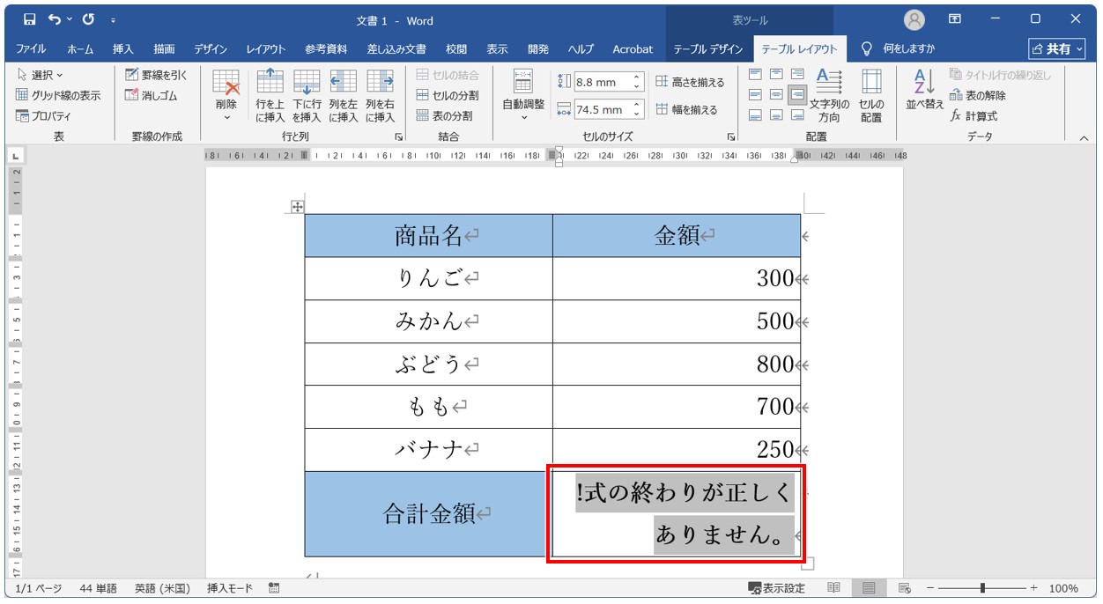Click Split Cells (セルの分割)

(448, 95)
